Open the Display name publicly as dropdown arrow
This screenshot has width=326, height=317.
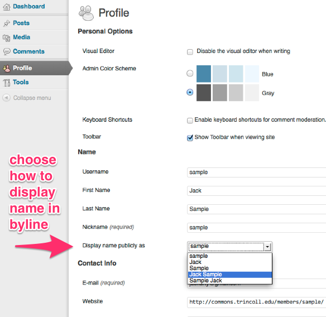(x=267, y=247)
